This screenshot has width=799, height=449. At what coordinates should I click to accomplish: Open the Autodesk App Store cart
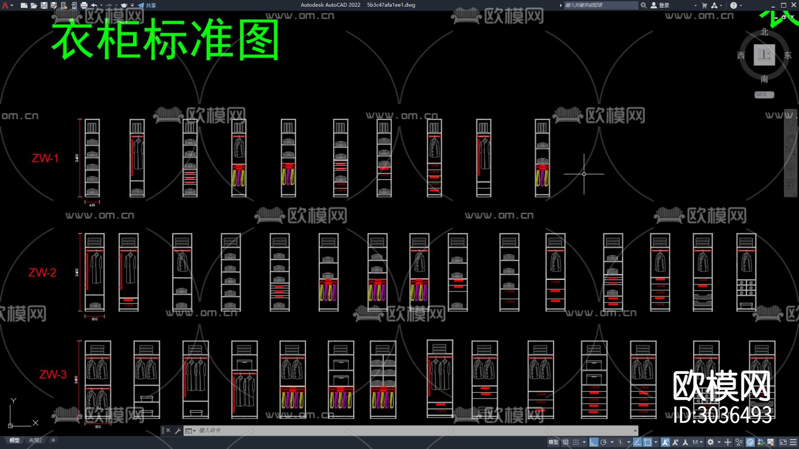(704, 5)
